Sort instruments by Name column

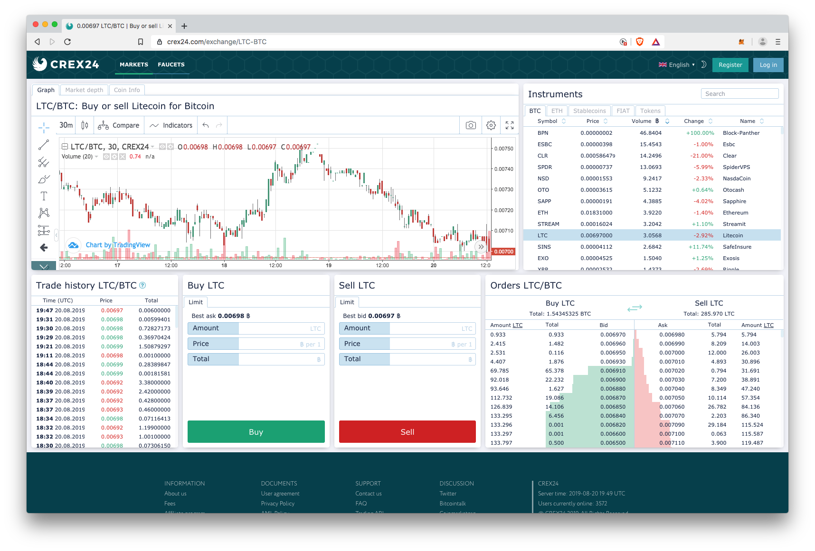pyautogui.click(x=752, y=121)
